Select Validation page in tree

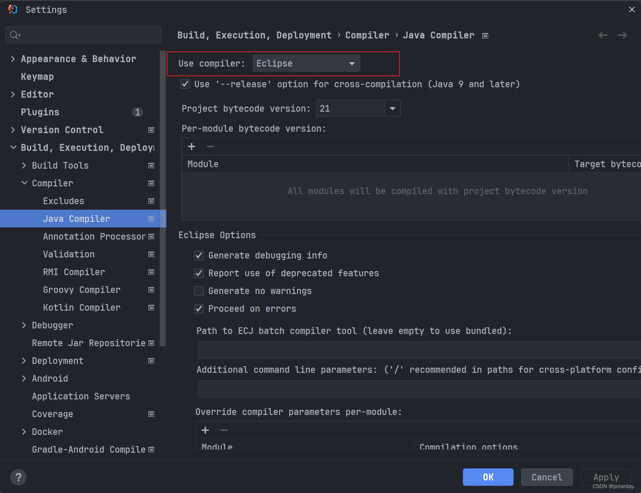(69, 254)
